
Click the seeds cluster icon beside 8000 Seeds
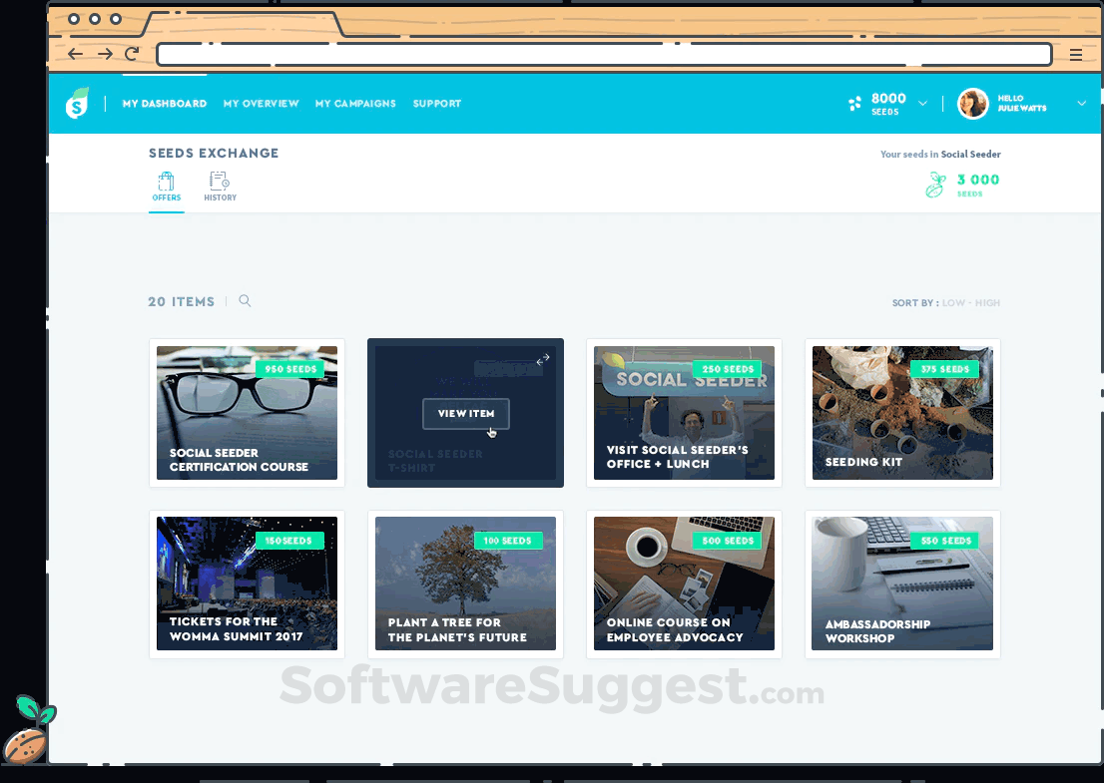(x=854, y=103)
